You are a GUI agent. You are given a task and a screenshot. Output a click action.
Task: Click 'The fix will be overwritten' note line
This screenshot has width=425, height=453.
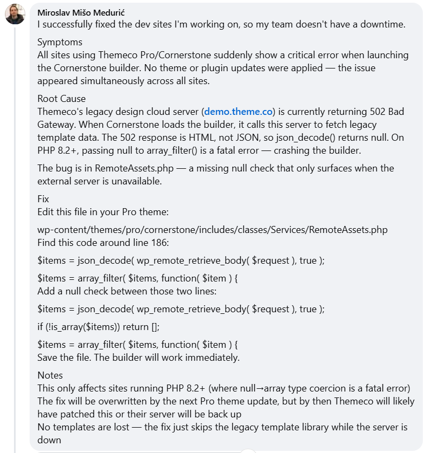[226, 401]
